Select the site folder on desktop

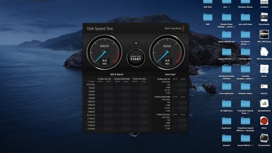click(x=227, y=2)
